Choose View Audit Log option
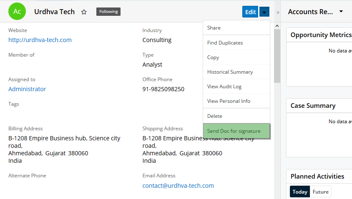Screen dimensions: 352x199 (x=236, y=86)
